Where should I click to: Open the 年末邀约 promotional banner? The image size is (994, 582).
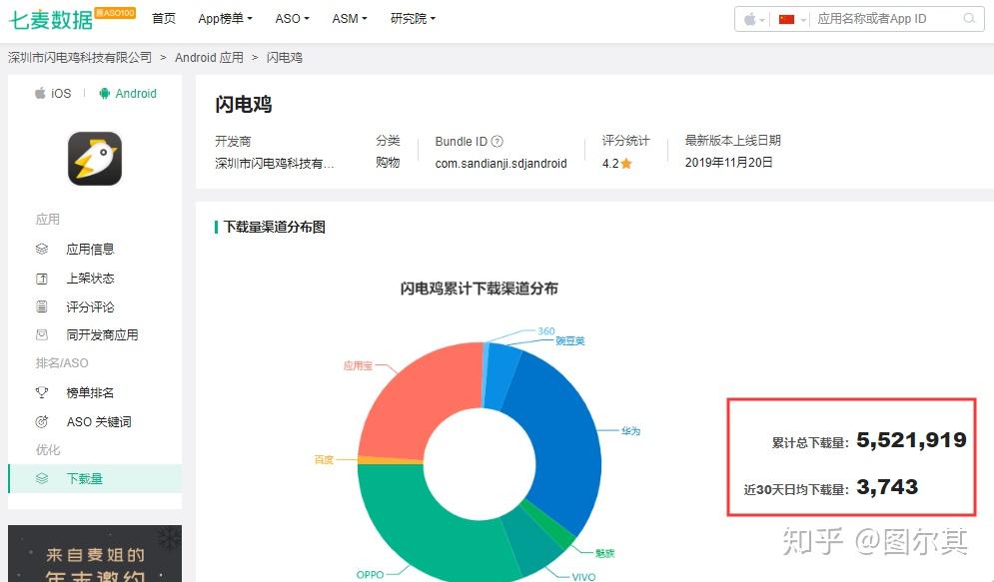click(x=95, y=553)
